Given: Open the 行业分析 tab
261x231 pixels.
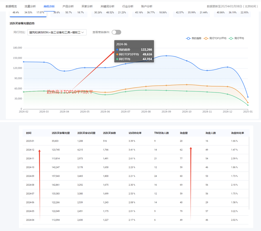Looking at the screenshot, I should point(128,6).
